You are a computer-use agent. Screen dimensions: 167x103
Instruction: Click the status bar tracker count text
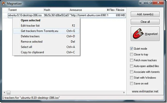[x=31, y=98]
